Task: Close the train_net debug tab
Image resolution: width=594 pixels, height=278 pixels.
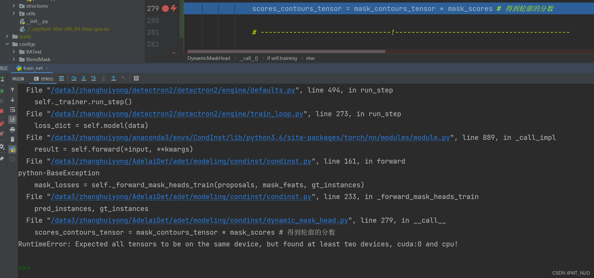Action: (x=47, y=68)
